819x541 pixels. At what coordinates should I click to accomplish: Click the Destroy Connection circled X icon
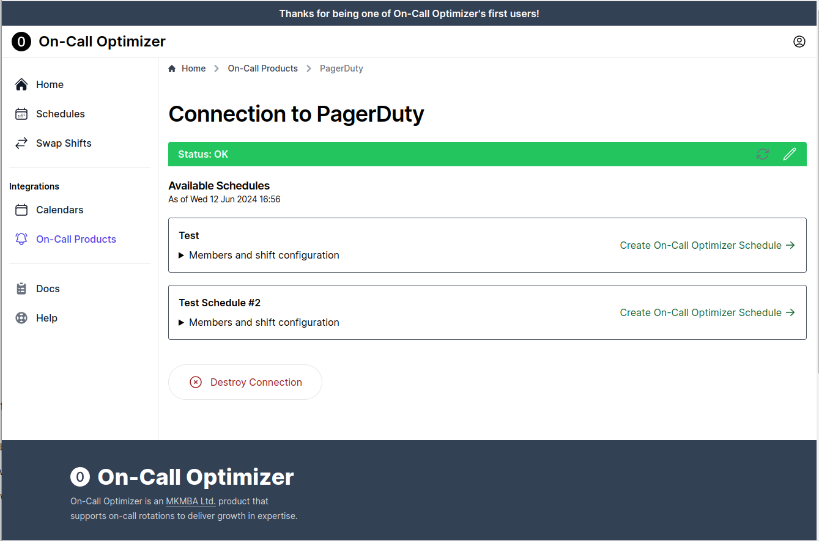click(196, 382)
